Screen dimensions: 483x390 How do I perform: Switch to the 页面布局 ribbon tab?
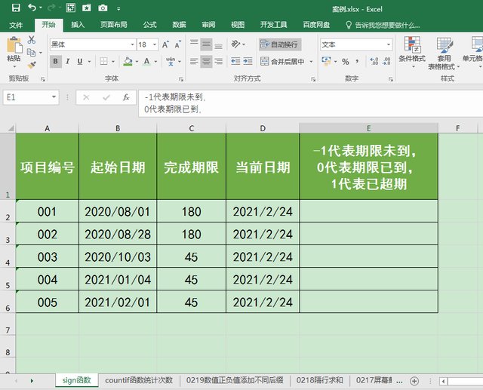114,25
